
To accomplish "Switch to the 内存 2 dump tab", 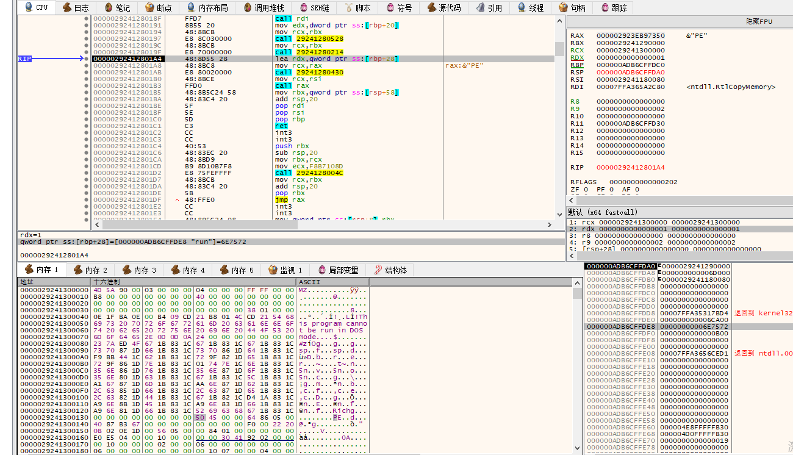I will 90,270.
